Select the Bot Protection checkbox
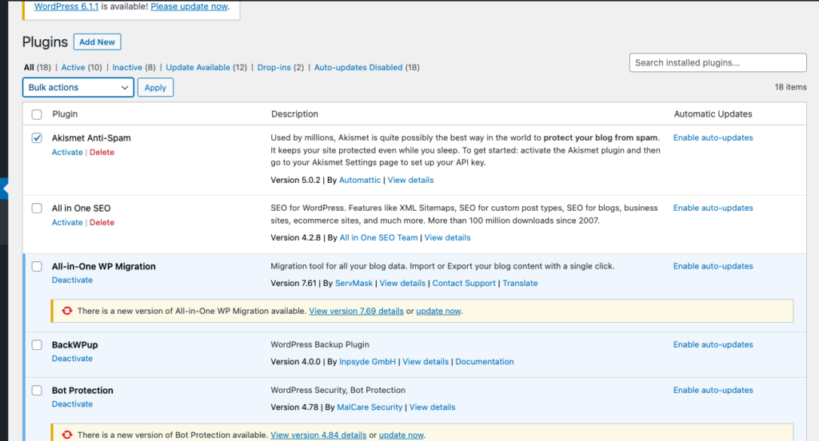 (37, 391)
